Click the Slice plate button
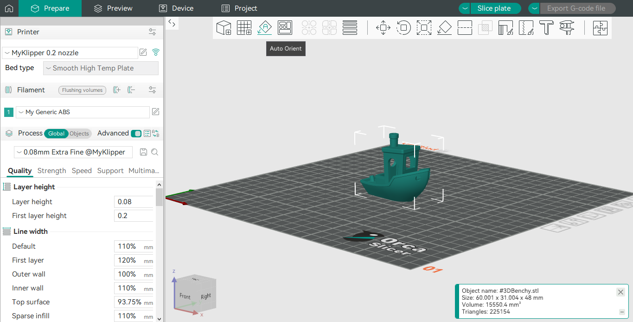633x322 pixels. pyautogui.click(x=496, y=8)
